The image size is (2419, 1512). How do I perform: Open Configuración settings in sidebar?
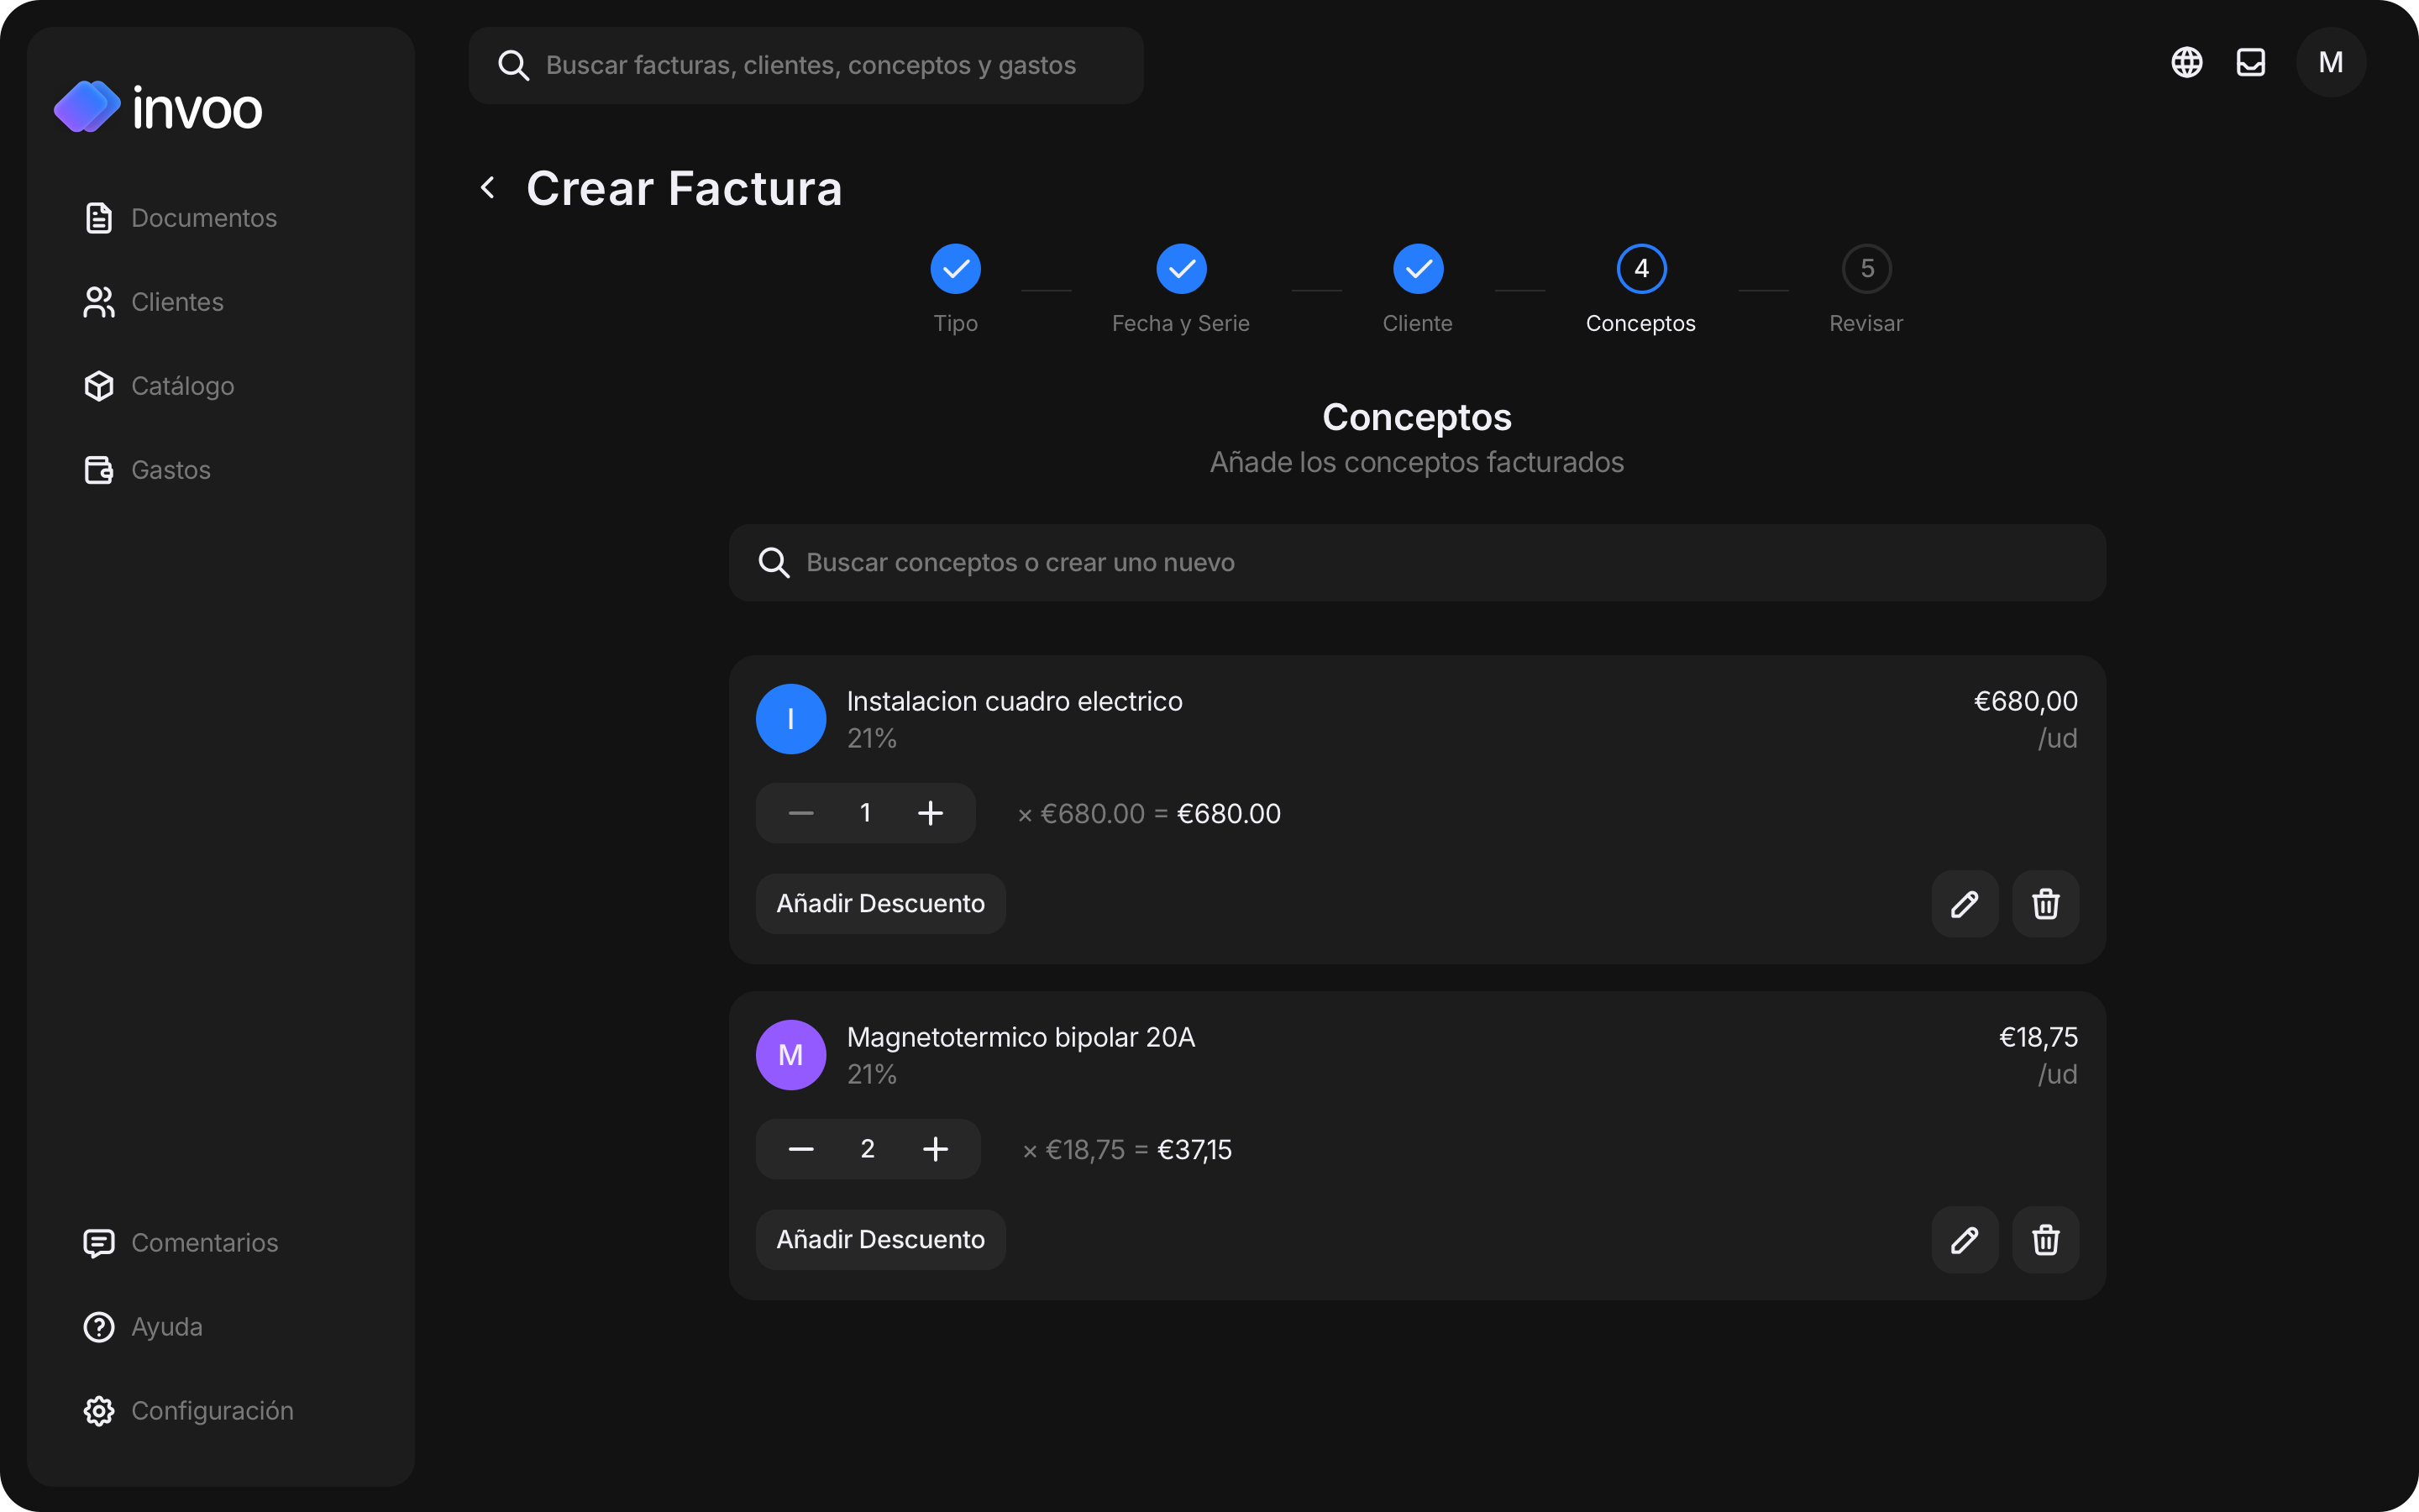coord(189,1411)
